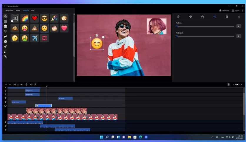Screen dimensions: 246x142
Task: Click the Export button
Action: 235,11
